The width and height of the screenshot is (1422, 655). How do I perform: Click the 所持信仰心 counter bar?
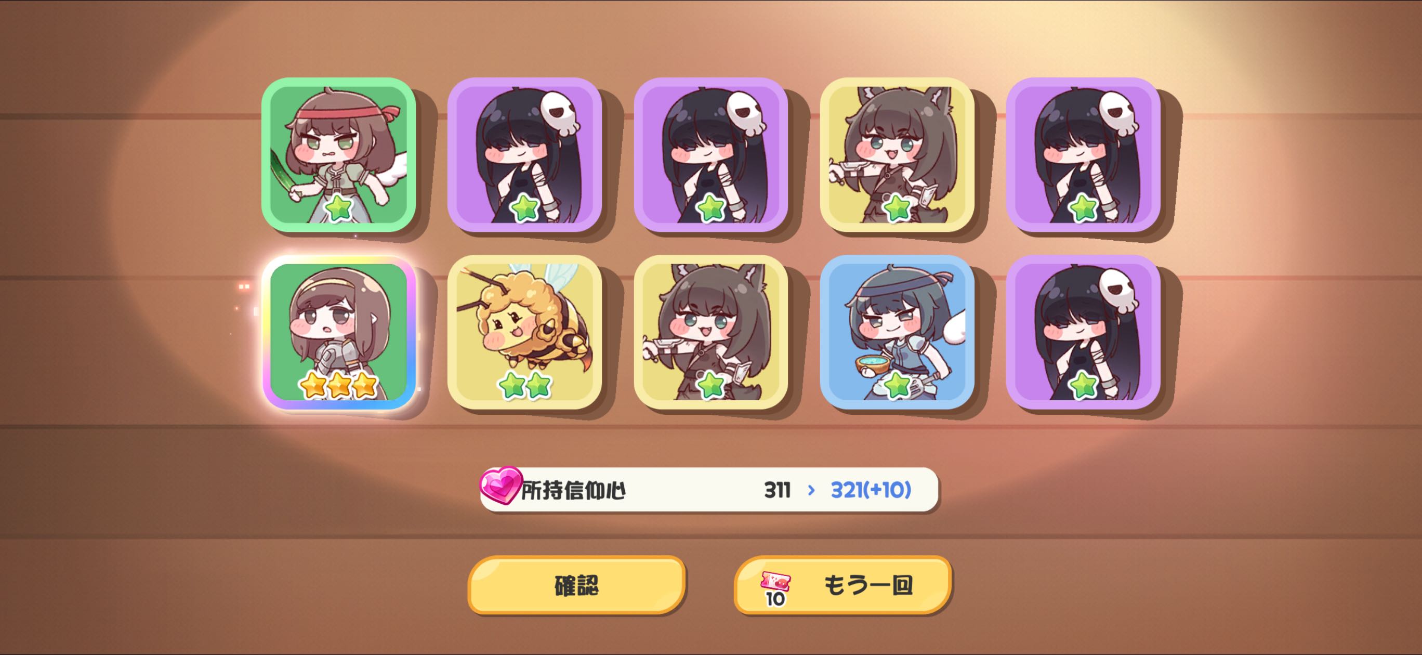709,489
